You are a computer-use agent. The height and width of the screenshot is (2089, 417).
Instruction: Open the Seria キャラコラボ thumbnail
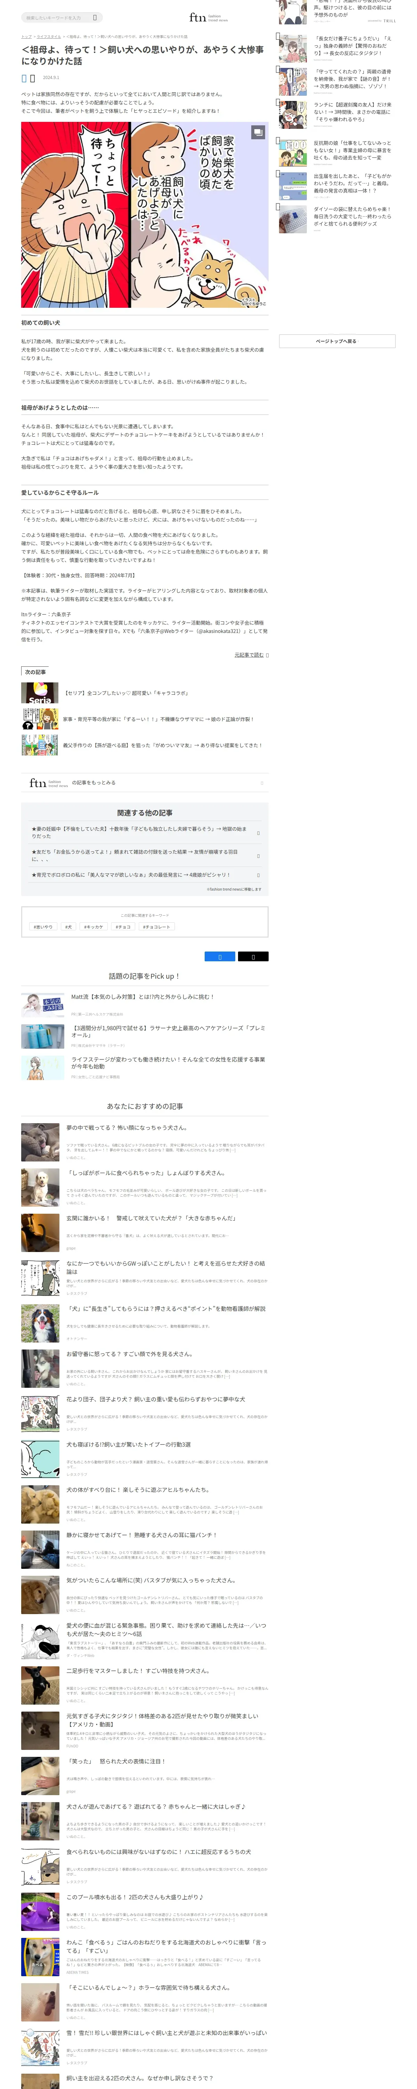point(40,693)
